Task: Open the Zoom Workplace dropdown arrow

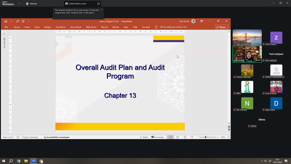Action: 19,4
